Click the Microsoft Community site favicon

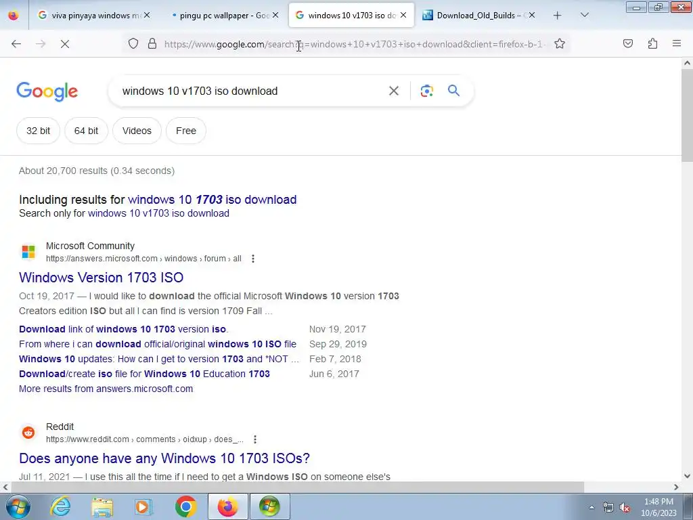(28, 252)
